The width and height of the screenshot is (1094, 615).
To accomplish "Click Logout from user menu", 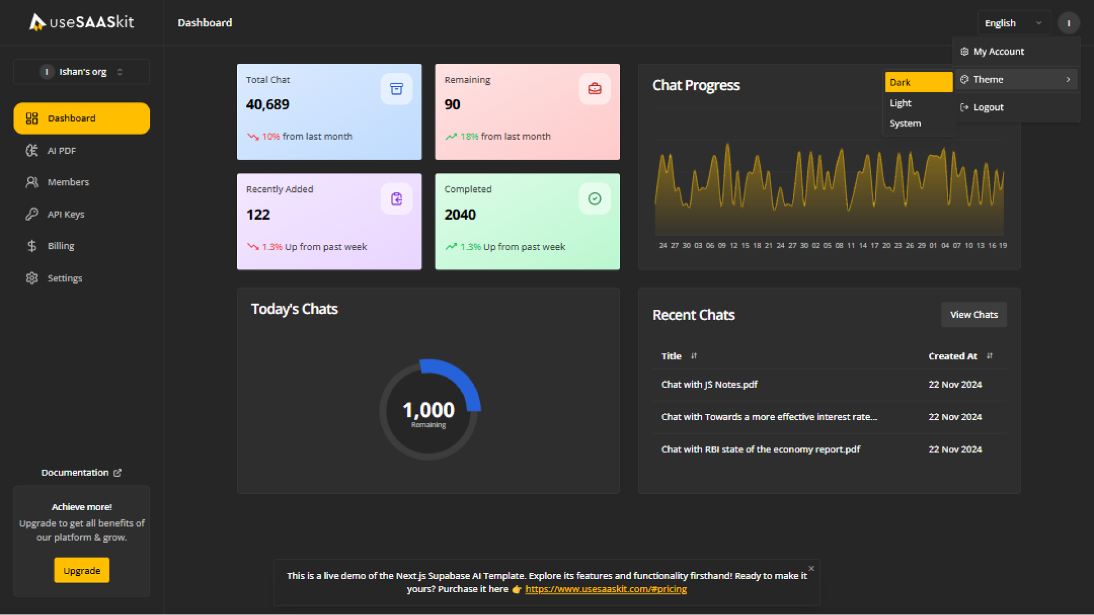I will [x=988, y=106].
